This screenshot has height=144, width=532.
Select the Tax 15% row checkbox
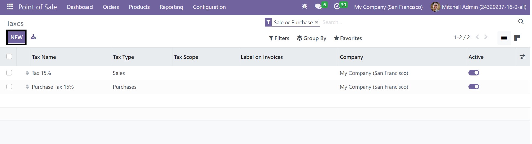point(9,73)
